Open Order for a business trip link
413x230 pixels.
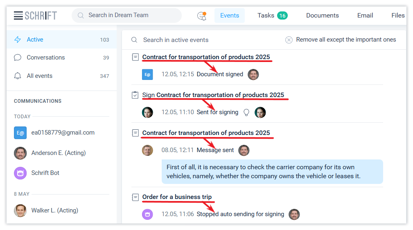pos(177,197)
